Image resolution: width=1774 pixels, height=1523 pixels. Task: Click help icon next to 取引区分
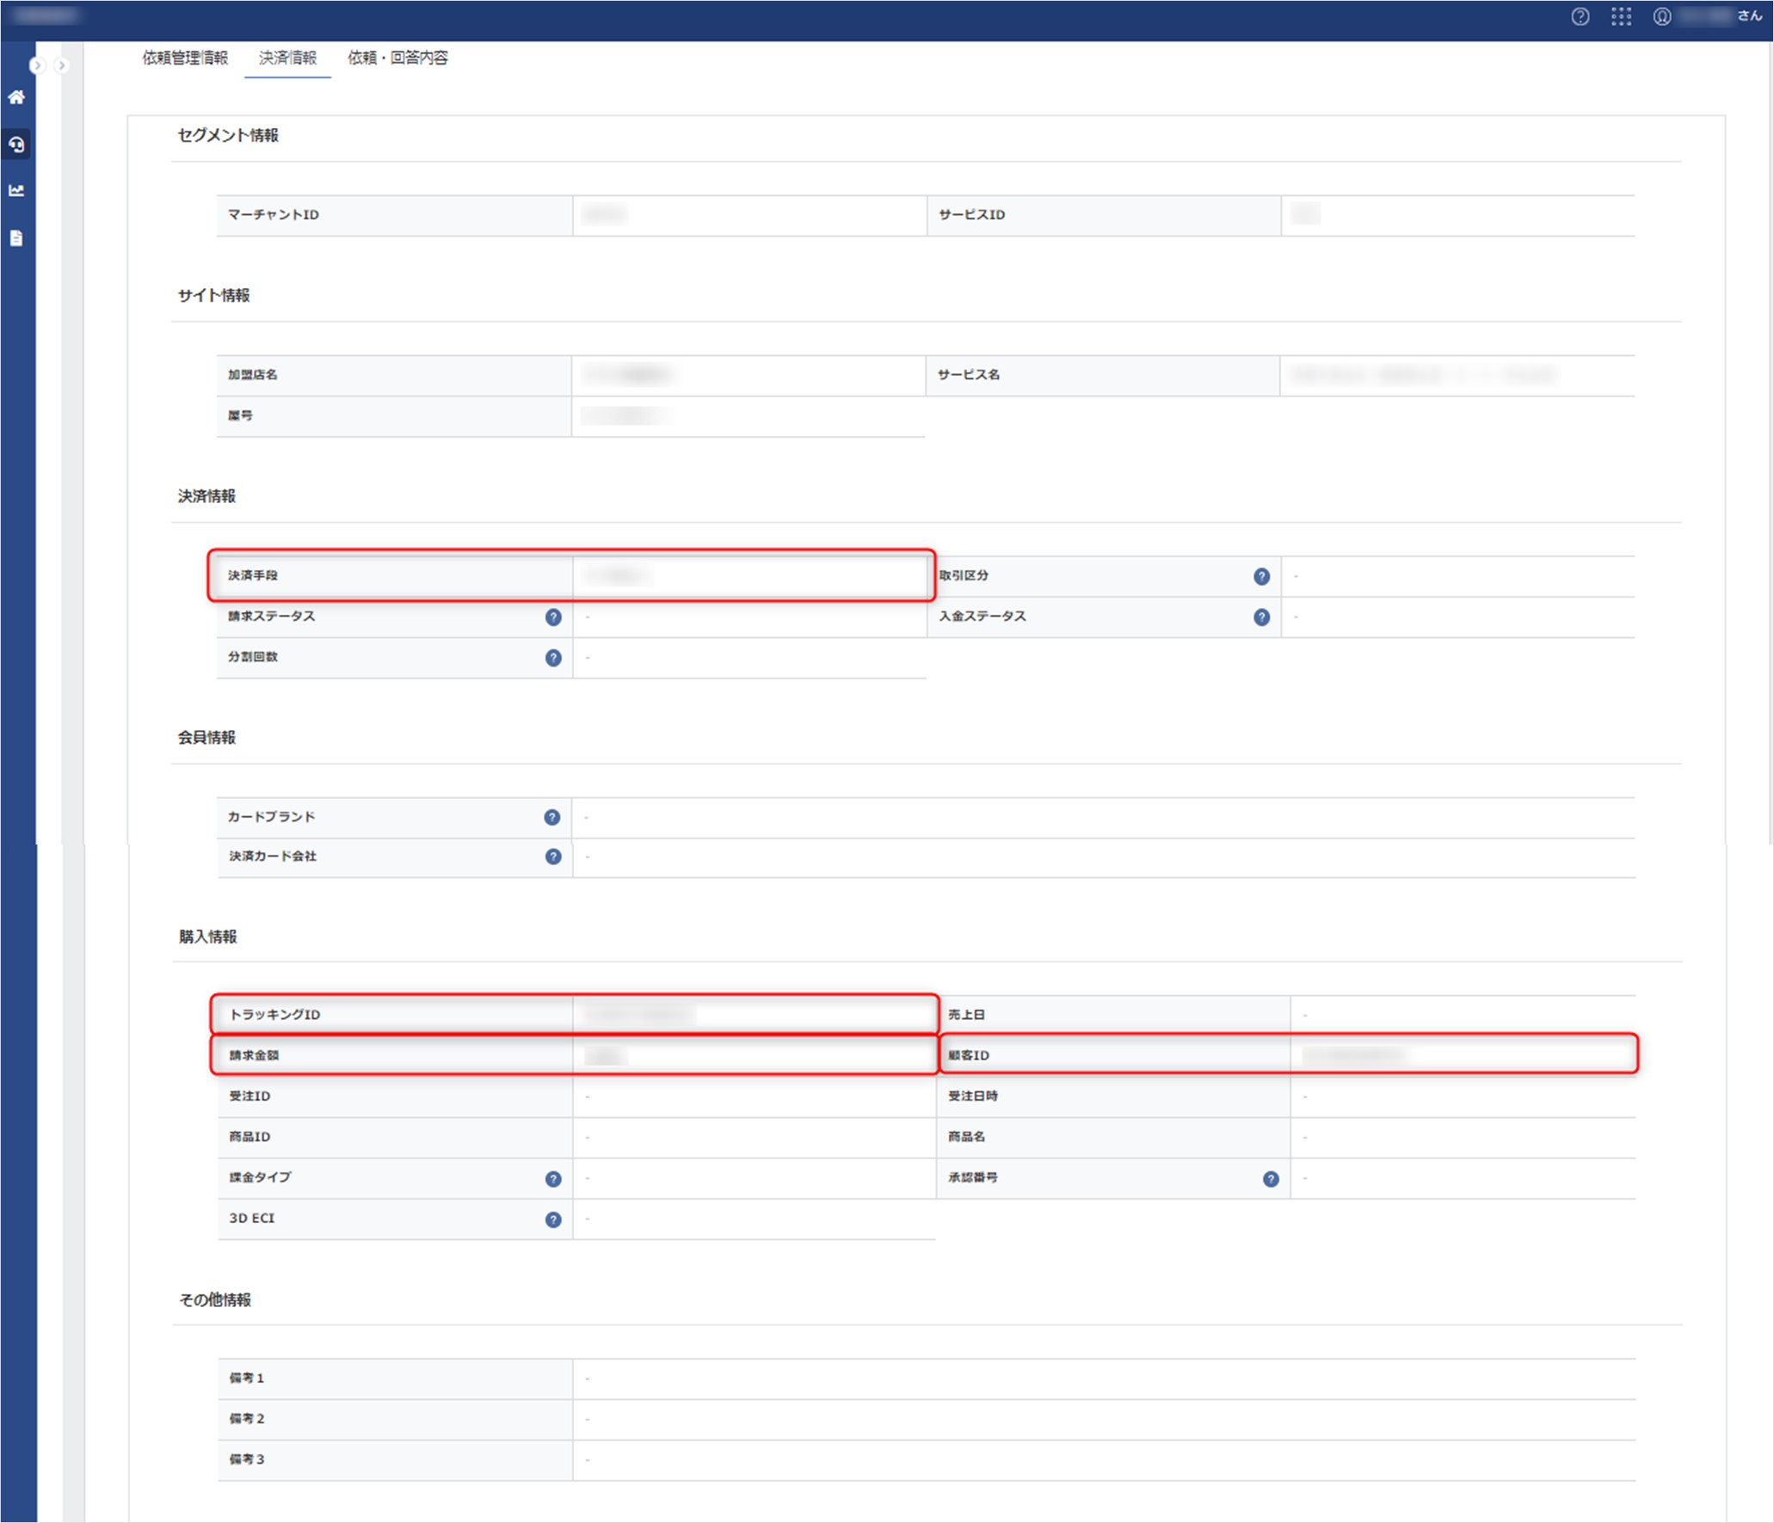click(x=1261, y=576)
